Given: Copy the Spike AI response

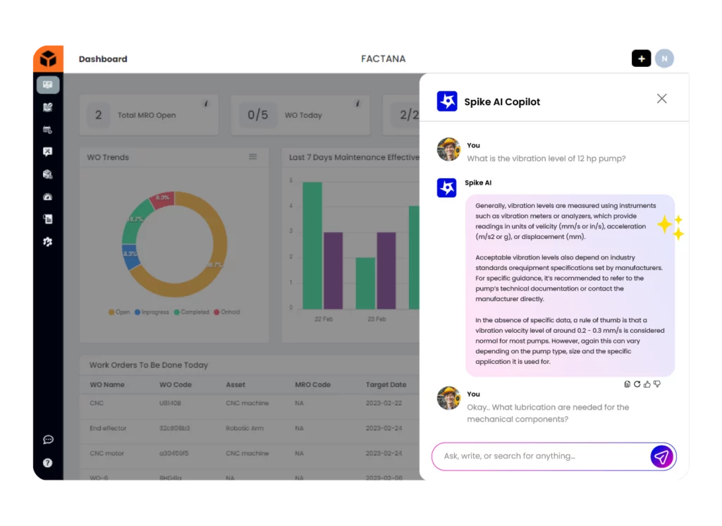Looking at the screenshot, I should 627,384.
